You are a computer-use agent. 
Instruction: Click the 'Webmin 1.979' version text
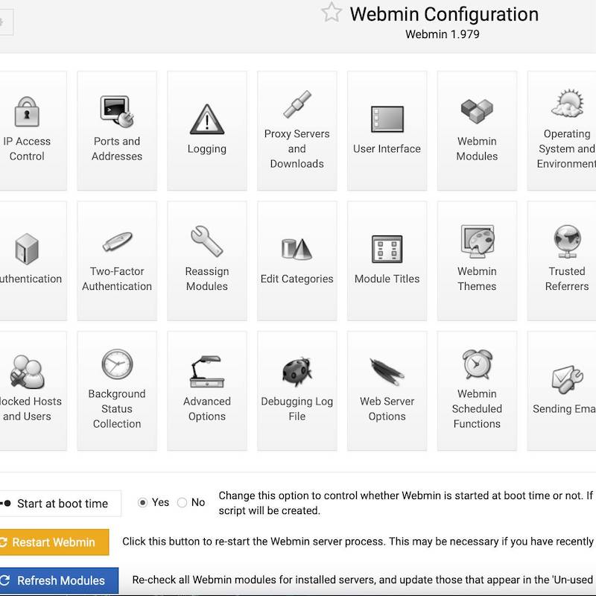[x=442, y=34]
